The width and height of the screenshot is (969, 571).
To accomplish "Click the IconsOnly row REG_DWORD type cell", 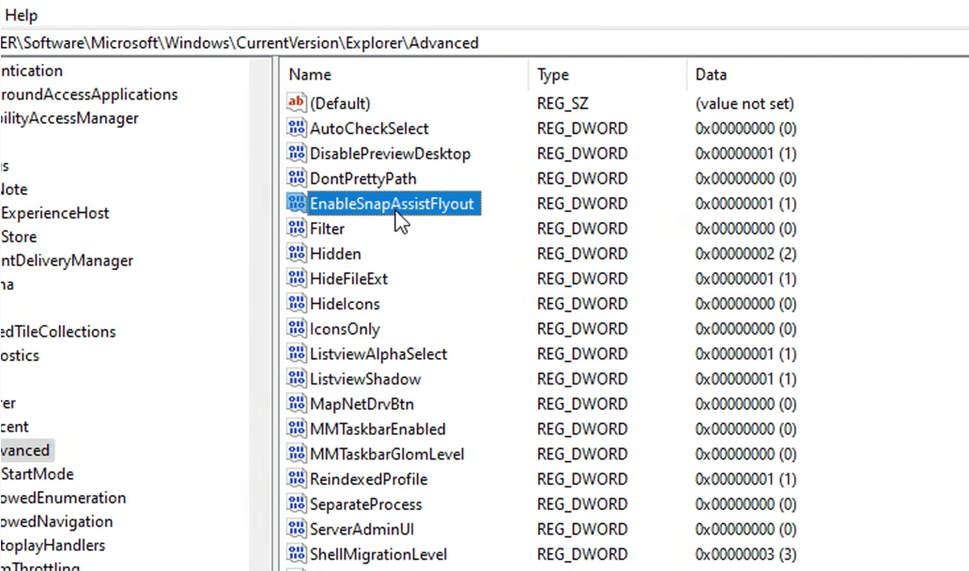I will tap(582, 329).
